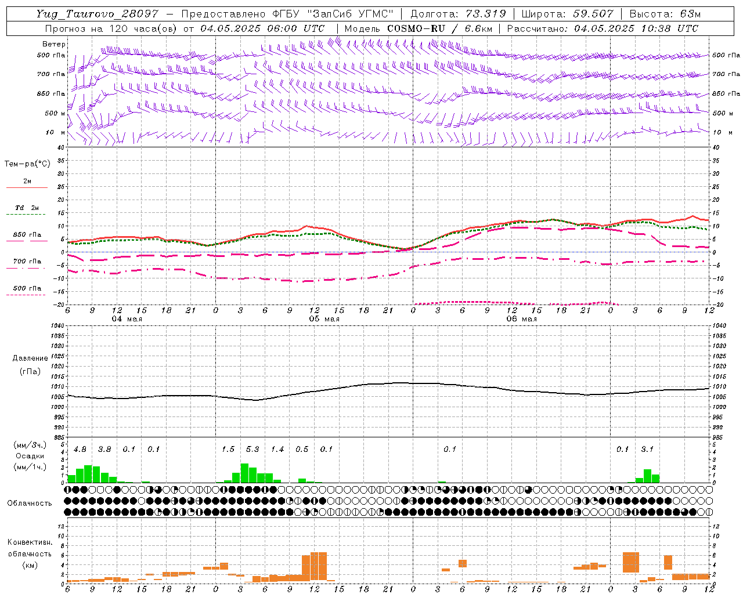Click the Конвективн. convective cloud label
Screen dimensions: 743x594
(x=30, y=542)
